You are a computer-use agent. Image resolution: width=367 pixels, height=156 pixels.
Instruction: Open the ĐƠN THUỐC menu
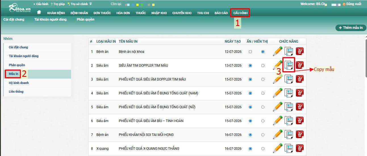[x=102, y=13]
